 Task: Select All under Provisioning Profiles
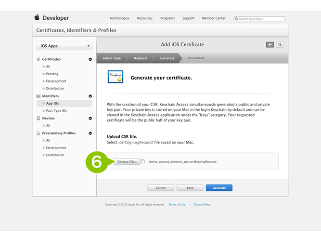48,140
